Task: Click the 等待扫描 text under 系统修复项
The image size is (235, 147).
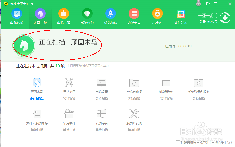Action: 134,130
